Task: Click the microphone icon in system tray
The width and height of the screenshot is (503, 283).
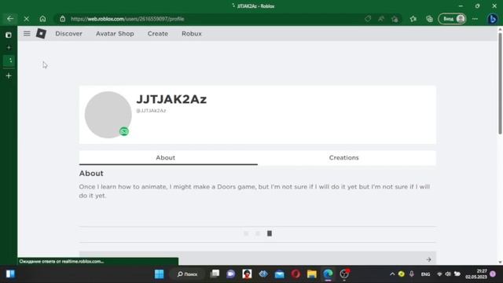Action: (412, 274)
